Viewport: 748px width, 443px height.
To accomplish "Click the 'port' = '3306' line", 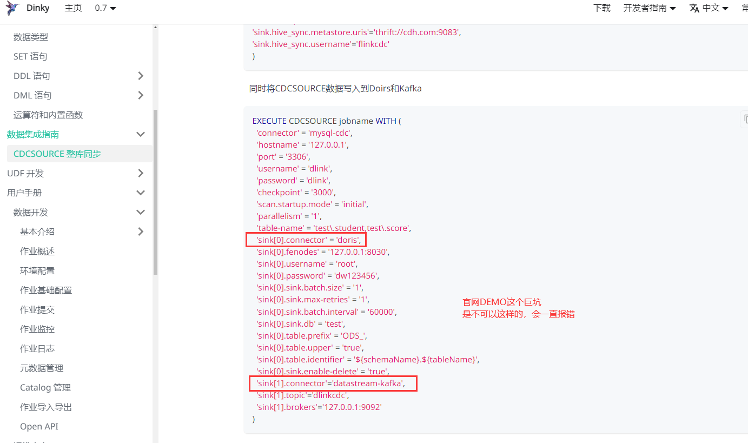I will tap(283, 157).
